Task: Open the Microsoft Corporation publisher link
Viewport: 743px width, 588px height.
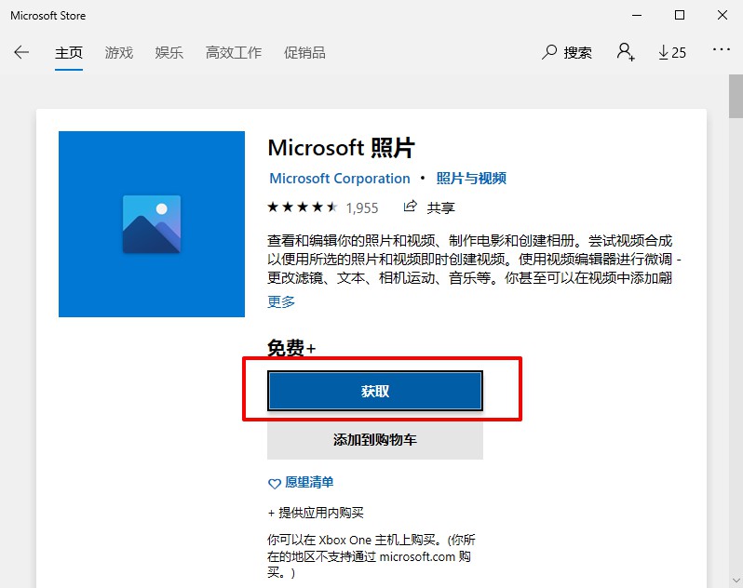Action: pos(340,179)
